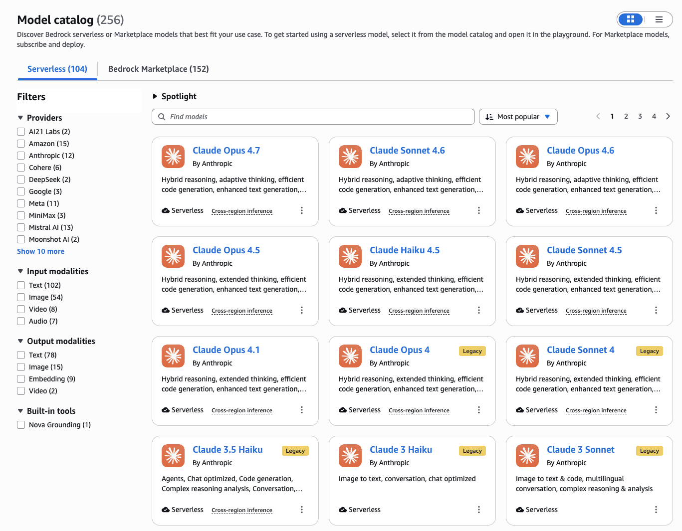Click the Anthropic logo on Claude 3 Sonnet card
Image resolution: width=682 pixels, height=531 pixels.
(527, 456)
